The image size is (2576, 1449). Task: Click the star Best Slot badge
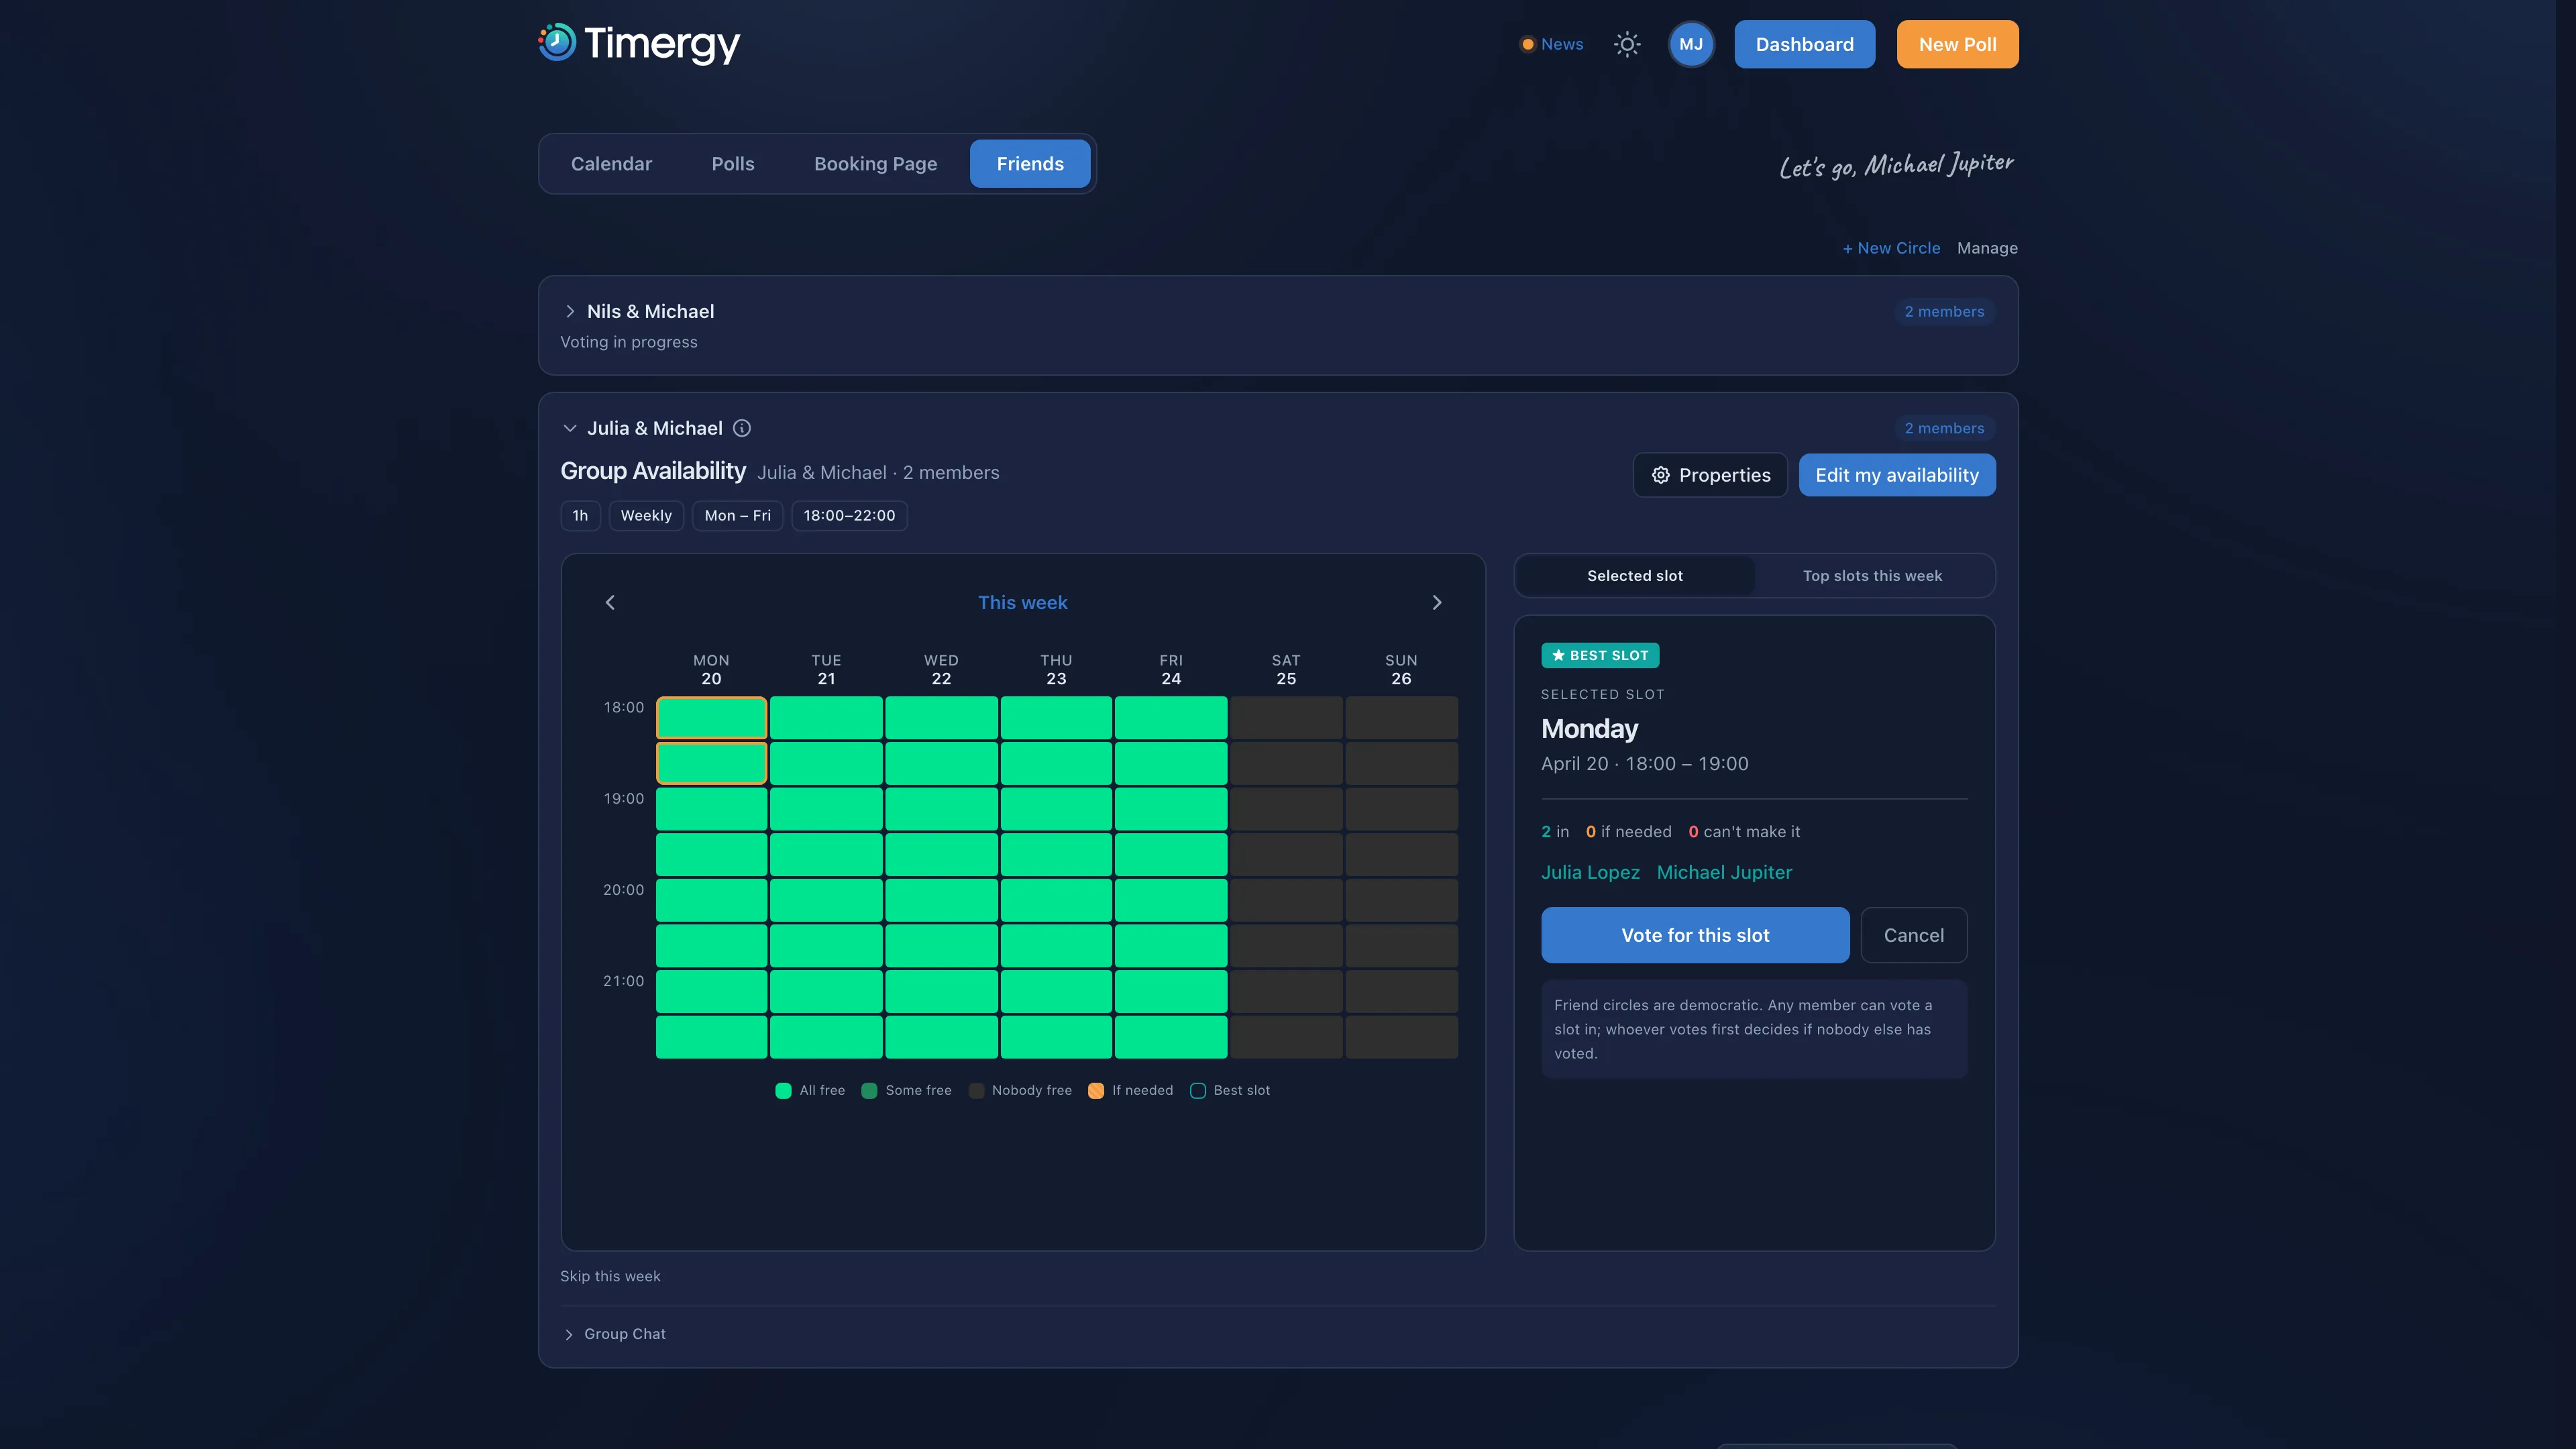(1600, 655)
